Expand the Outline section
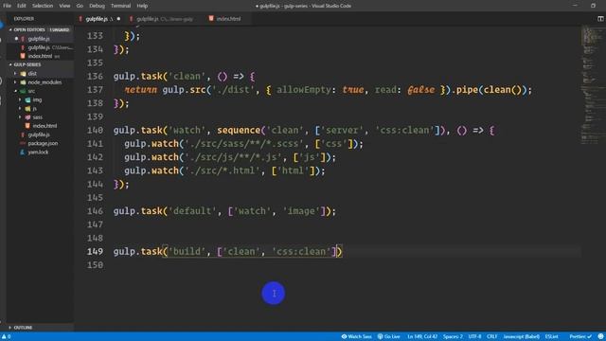This screenshot has height=341, width=606. coord(10,328)
